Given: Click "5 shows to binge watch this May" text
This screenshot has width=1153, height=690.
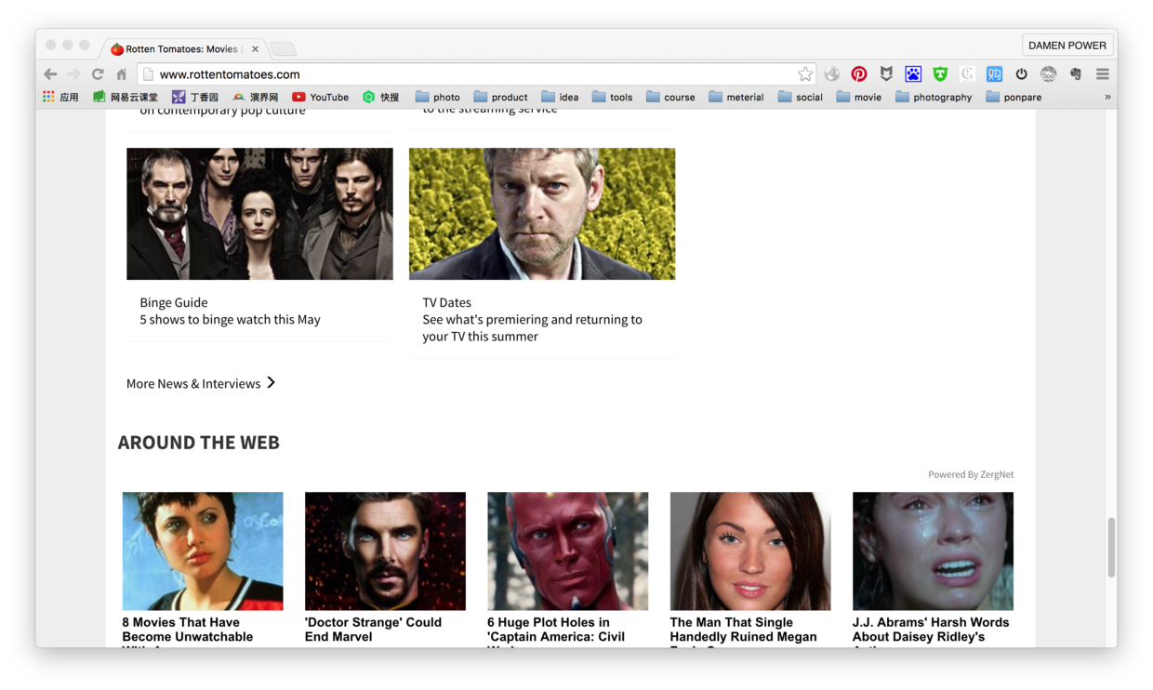Looking at the screenshot, I should coord(230,319).
